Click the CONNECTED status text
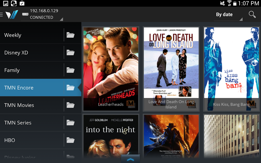This screenshot has height=163, width=261. pyautogui.click(x=42, y=17)
